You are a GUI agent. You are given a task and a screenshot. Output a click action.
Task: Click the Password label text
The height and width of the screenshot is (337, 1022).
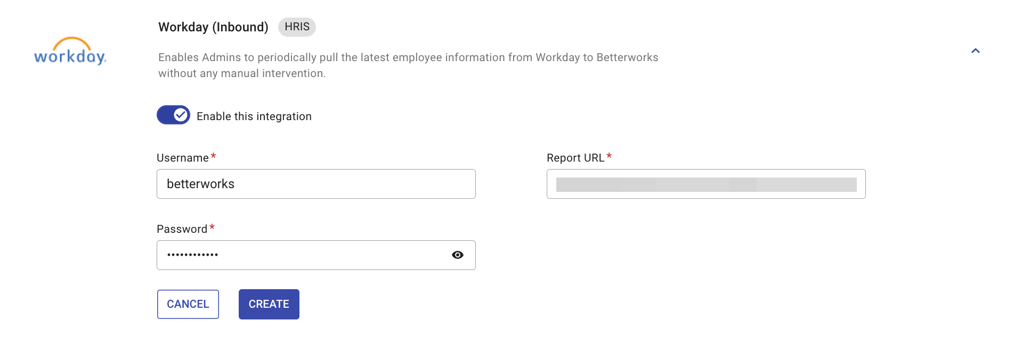tap(182, 229)
